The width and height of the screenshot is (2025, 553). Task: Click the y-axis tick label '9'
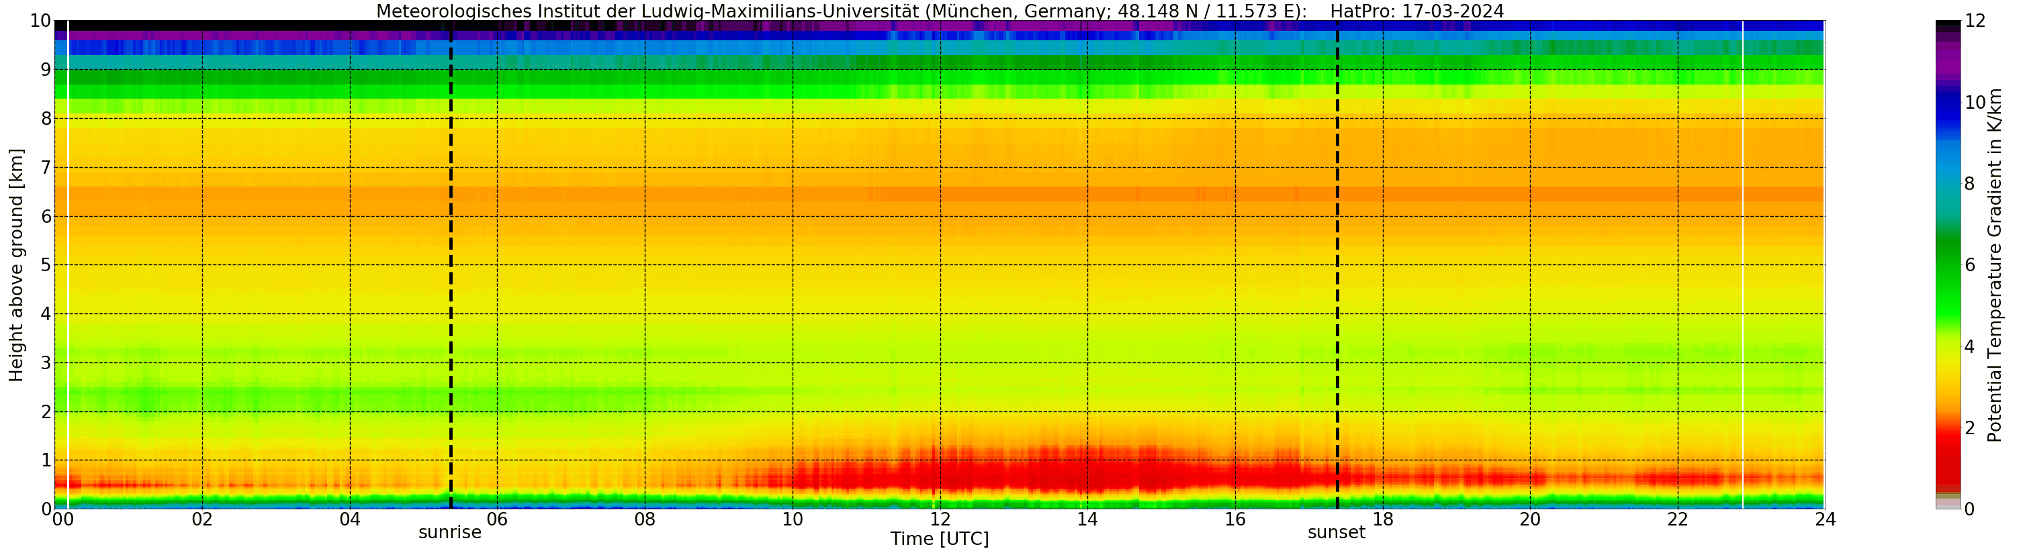pos(46,70)
